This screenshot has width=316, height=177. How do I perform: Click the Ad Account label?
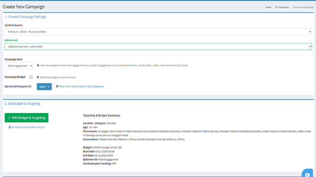[x=11, y=40]
